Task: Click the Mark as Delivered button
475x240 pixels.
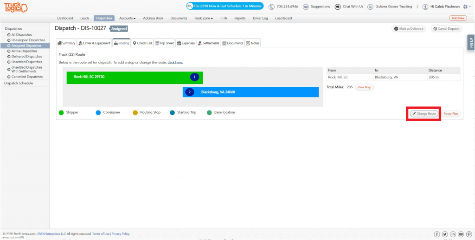Action: pos(409,29)
